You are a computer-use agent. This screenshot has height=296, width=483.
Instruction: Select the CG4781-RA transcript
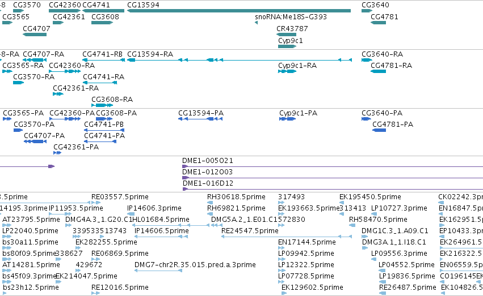[x=378, y=71]
